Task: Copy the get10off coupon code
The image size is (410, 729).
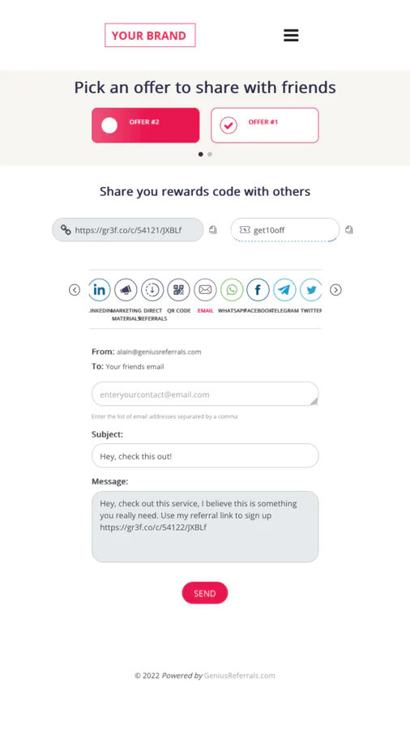Action: click(349, 230)
